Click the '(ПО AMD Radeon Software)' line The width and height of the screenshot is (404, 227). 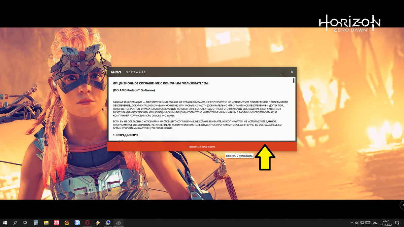click(x=134, y=90)
